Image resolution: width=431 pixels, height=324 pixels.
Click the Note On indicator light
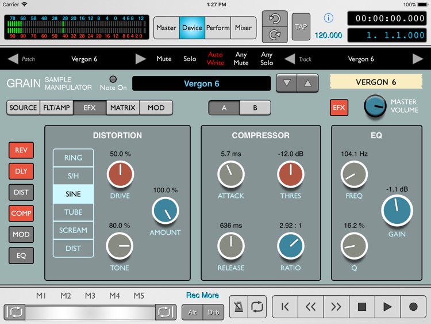[113, 79]
